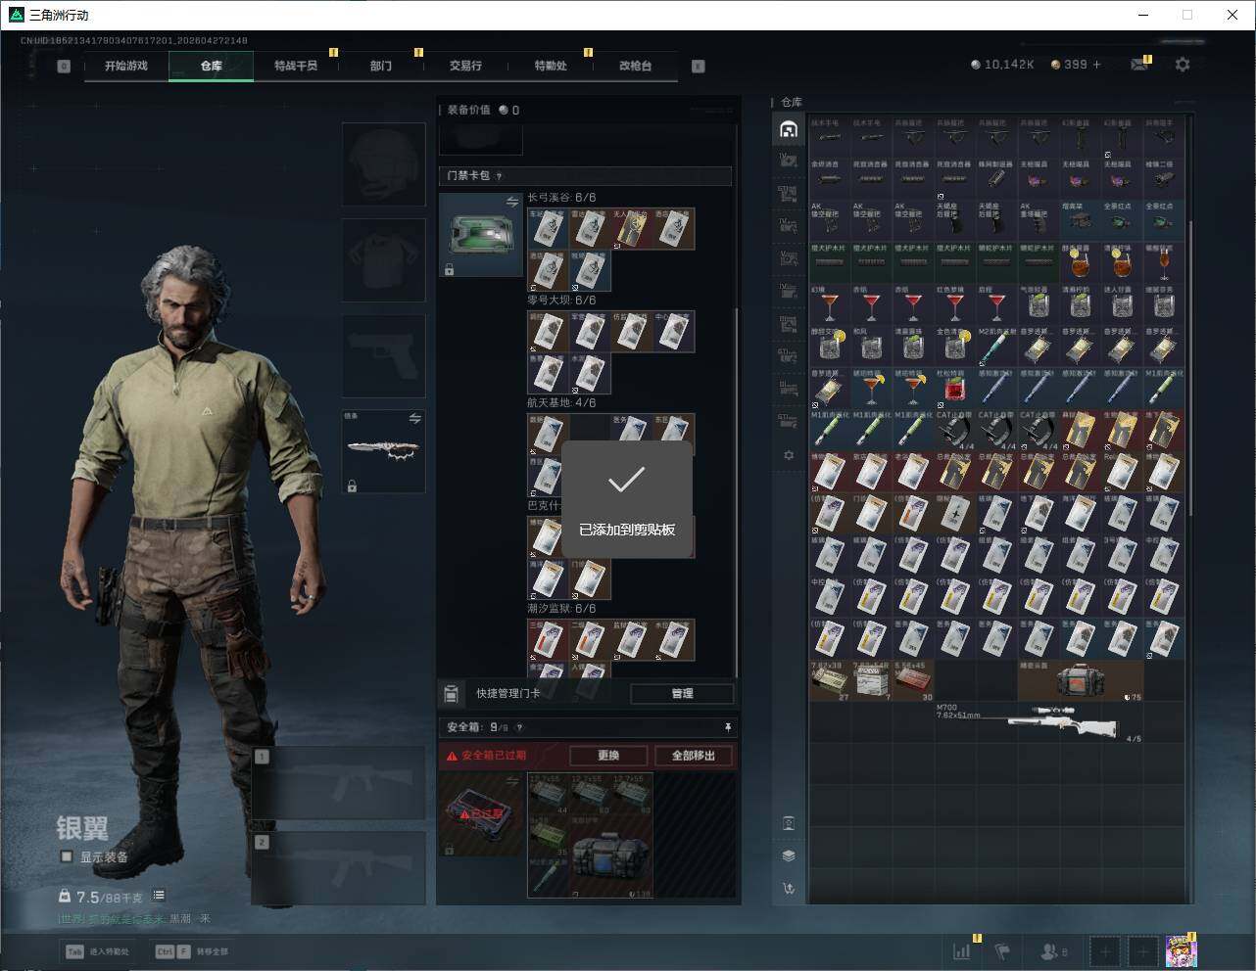Image resolution: width=1256 pixels, height=971 pixels.
Task: Click the lock icon on the knife slot
Action: tap(352, 485)
